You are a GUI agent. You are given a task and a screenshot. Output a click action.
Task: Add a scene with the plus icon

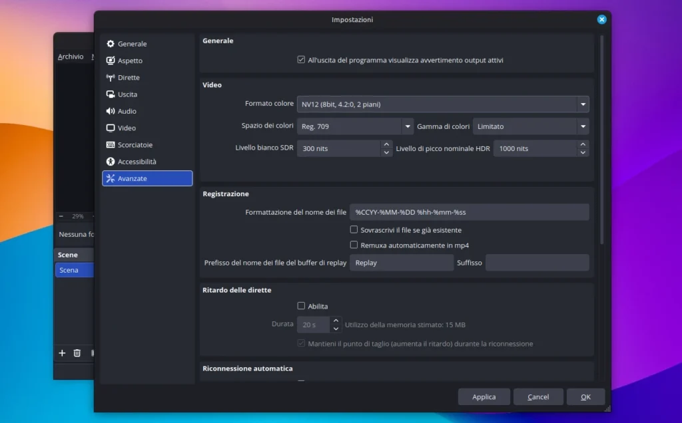(x=62, y=353)
